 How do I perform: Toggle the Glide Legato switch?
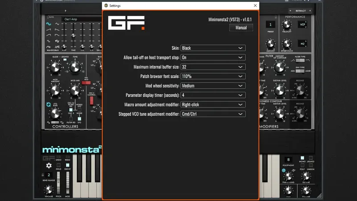click(65, 59)
